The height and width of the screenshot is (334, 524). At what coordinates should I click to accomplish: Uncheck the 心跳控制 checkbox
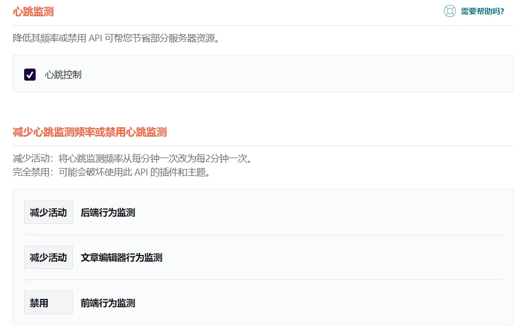(30, 74)
